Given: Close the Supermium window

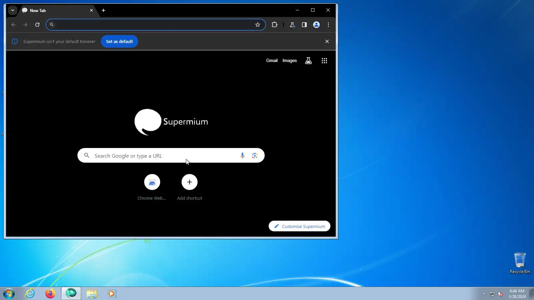Looking at the screenshot, I should (328, 10).
